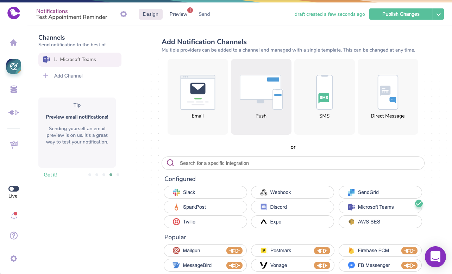Click the MessageBird install plug badge
The image size is (452, 274).
[x=234, y=266]
